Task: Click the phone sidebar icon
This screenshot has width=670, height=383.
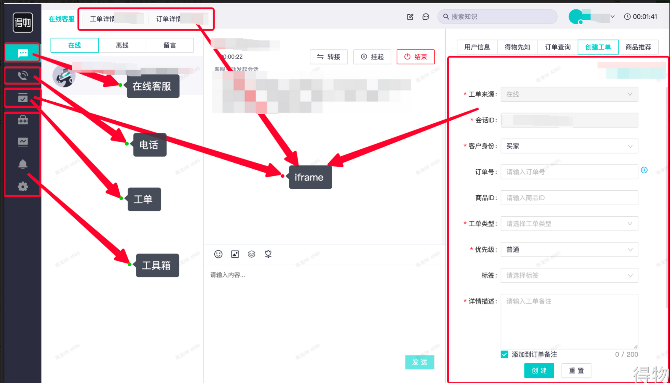Action: coord(23,75)
